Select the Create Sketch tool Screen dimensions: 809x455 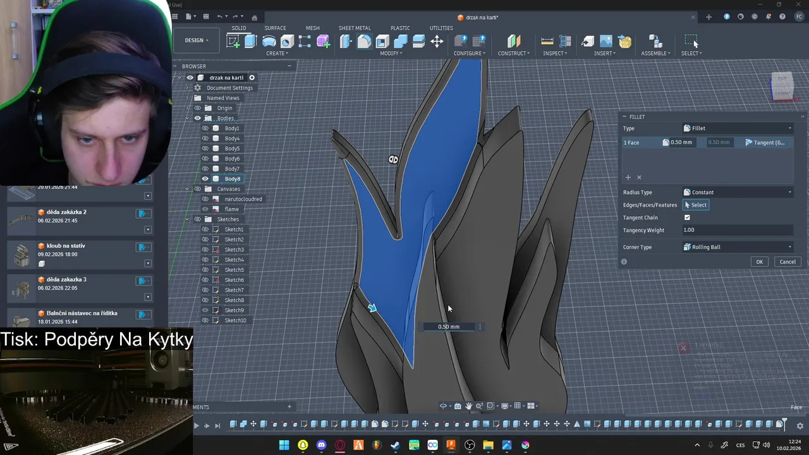233,41
